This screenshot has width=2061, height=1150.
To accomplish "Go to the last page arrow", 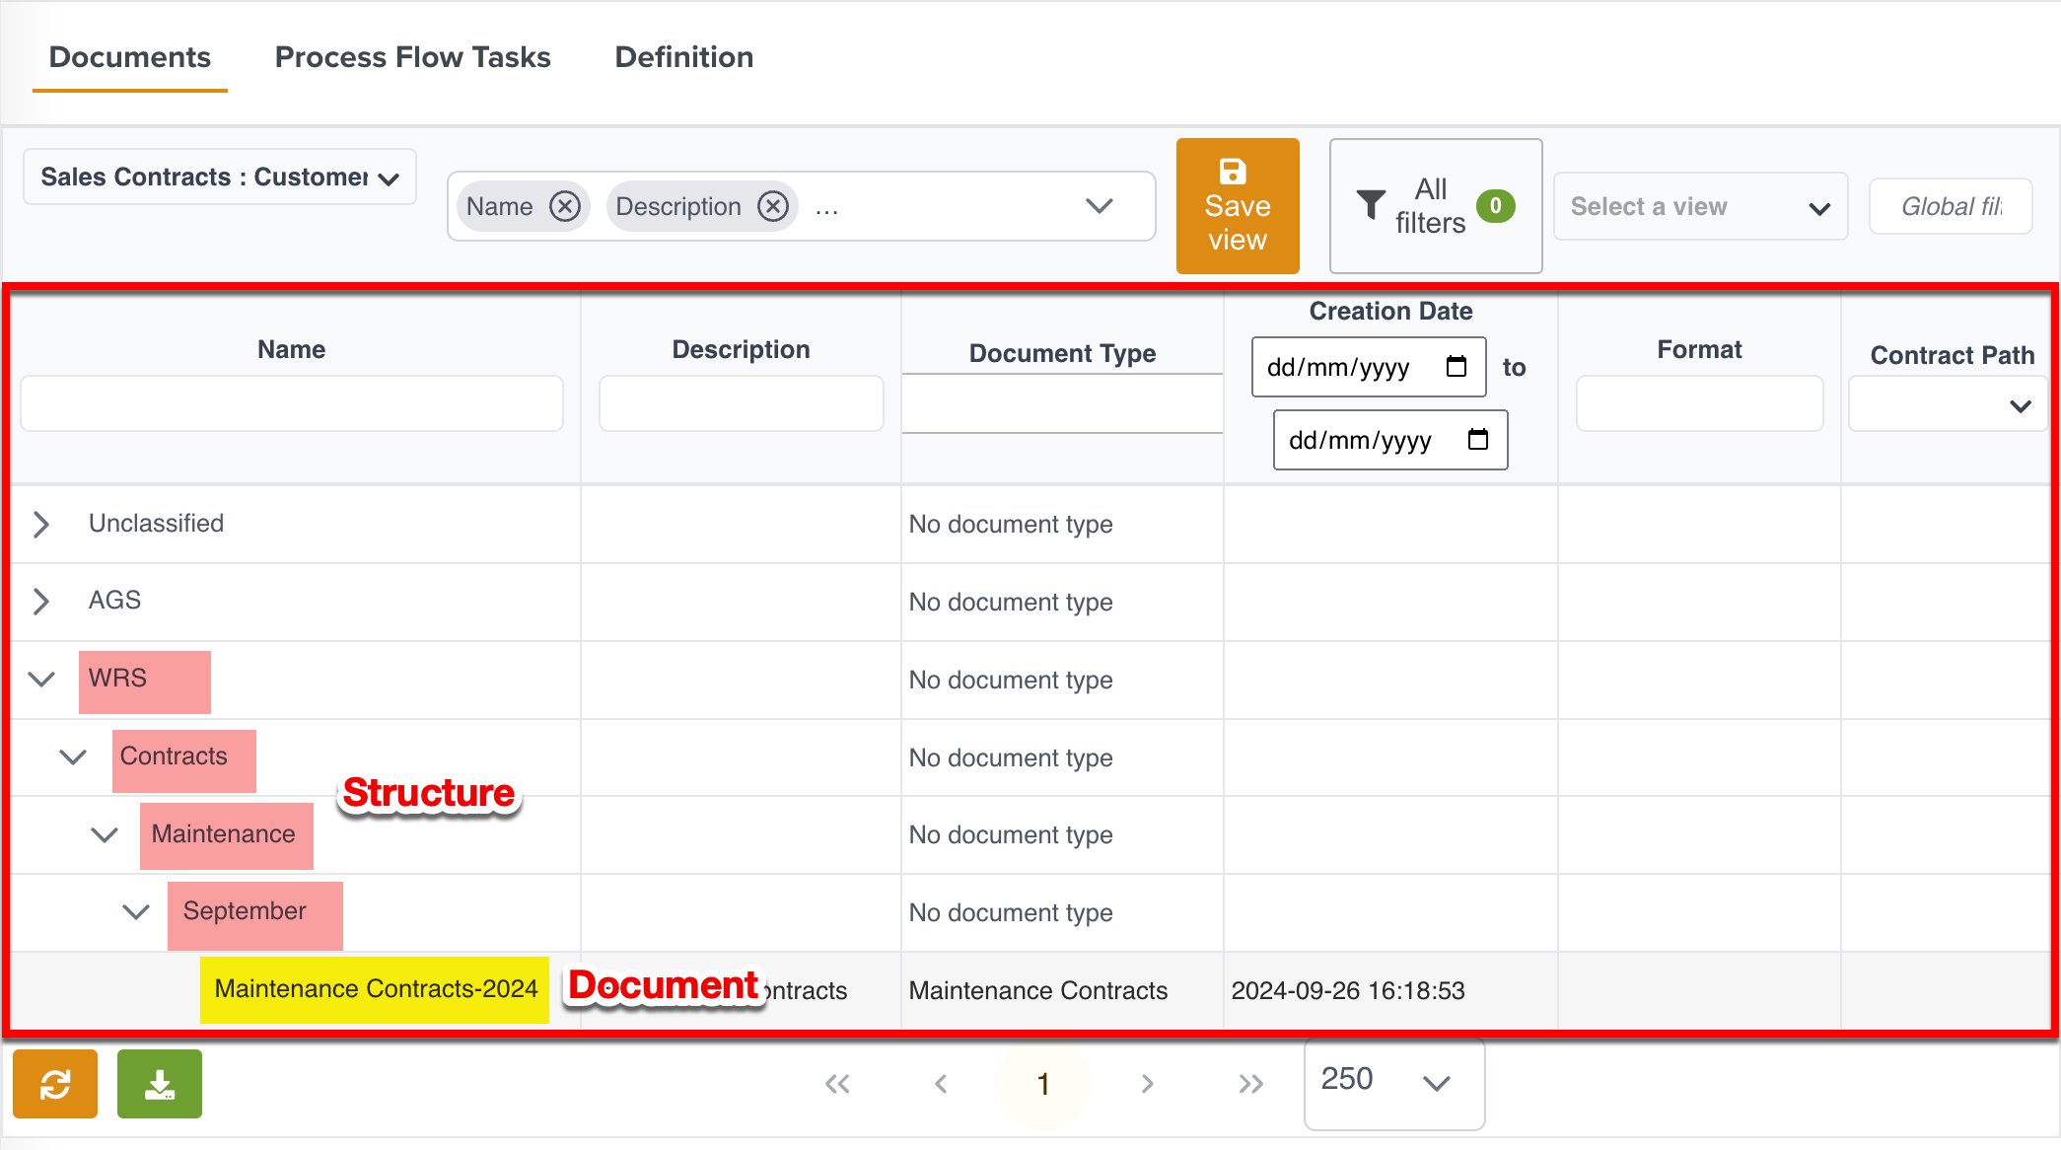I will (x=1250, y=1084).
